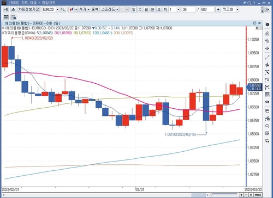Click the 퀵조회 quick lookup button

[x=229, y=9]
